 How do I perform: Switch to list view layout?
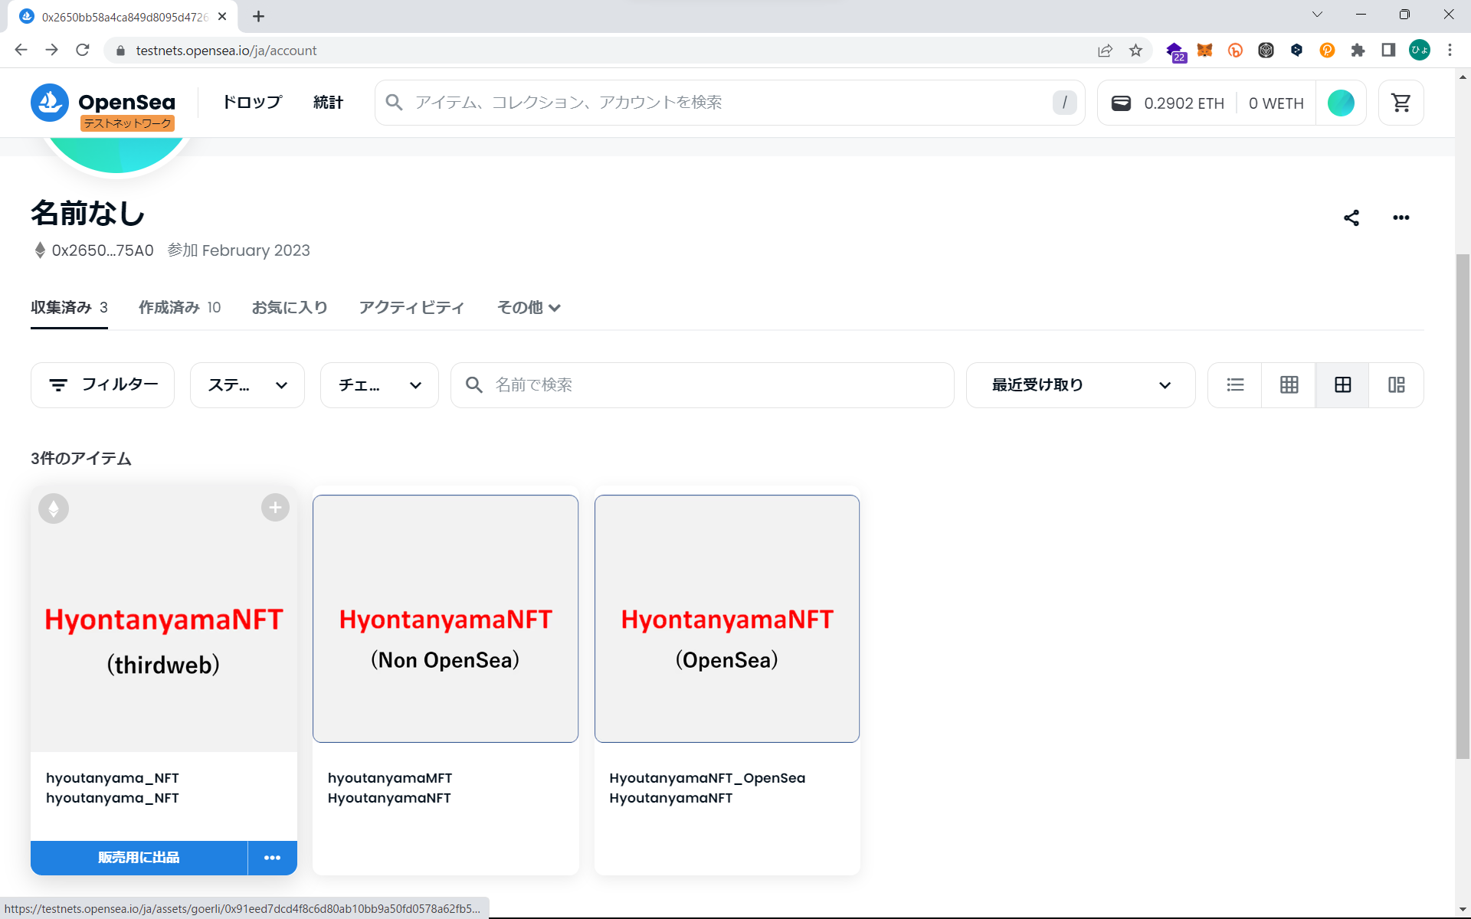(x=1235, y=385)
